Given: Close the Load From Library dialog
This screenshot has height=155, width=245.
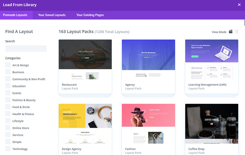Looking at the screenshot, I should click(x=239, y=5).
